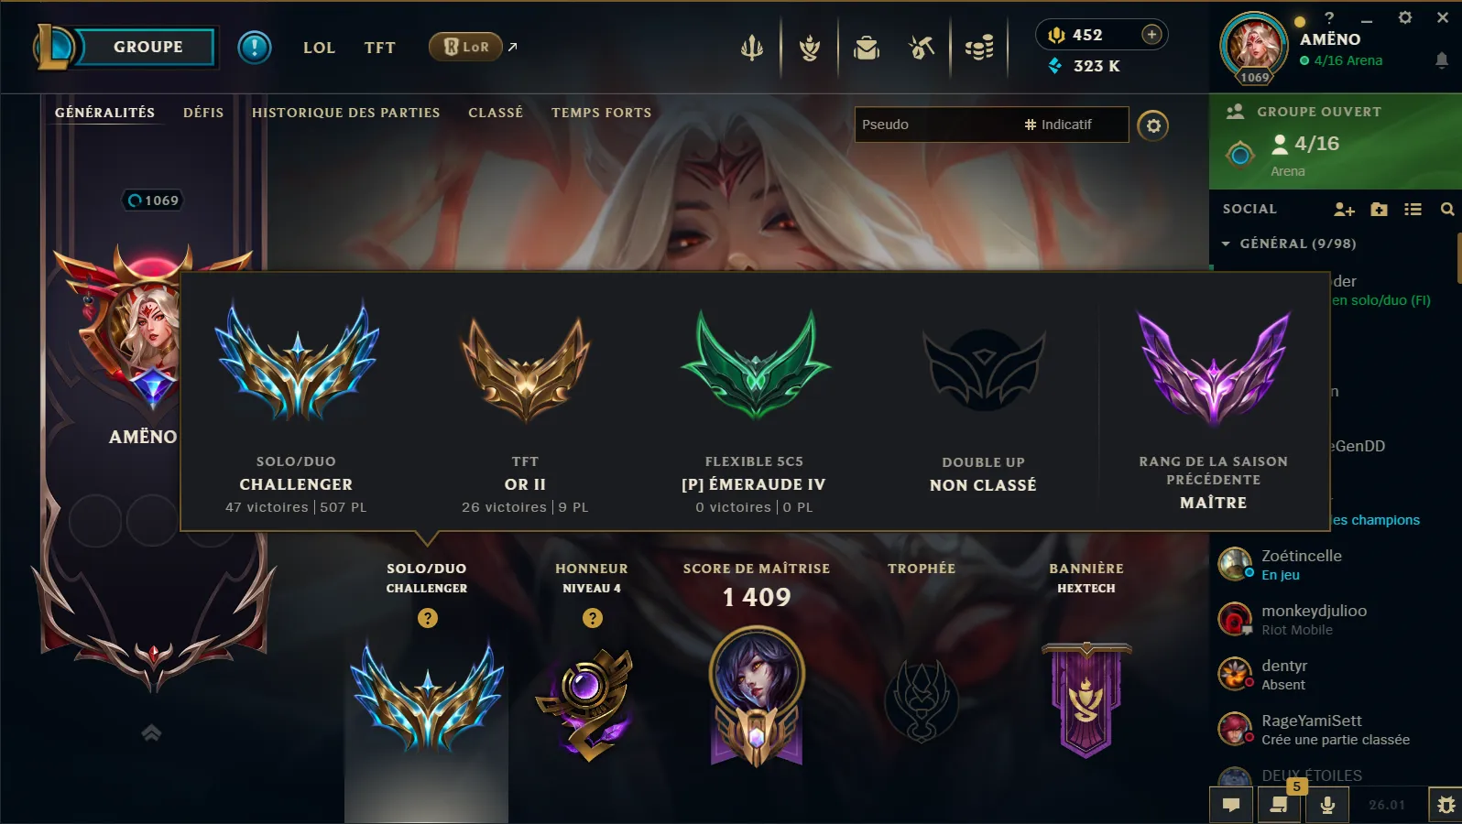Open the HISTORIQUE DES PARTIES tab

[346, 113]
